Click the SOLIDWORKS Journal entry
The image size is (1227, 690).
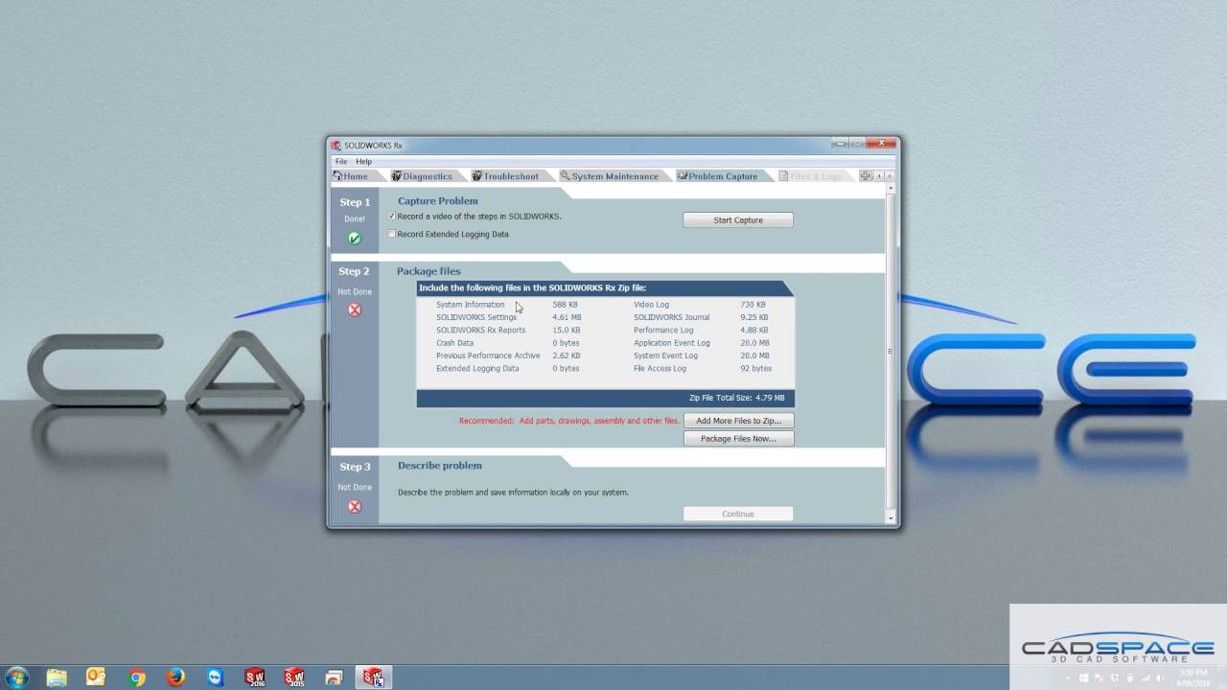[x=671, y=317]
